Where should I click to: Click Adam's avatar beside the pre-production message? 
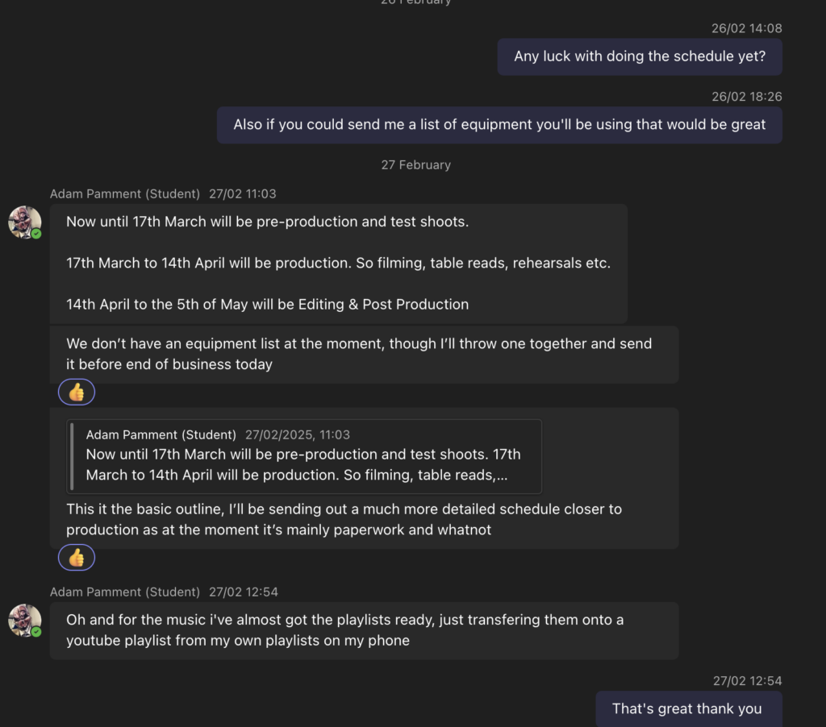point(24,222)
